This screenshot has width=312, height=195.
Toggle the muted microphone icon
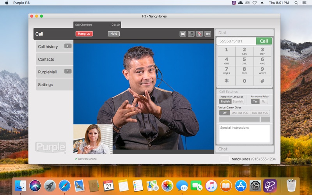click(199, 34)
